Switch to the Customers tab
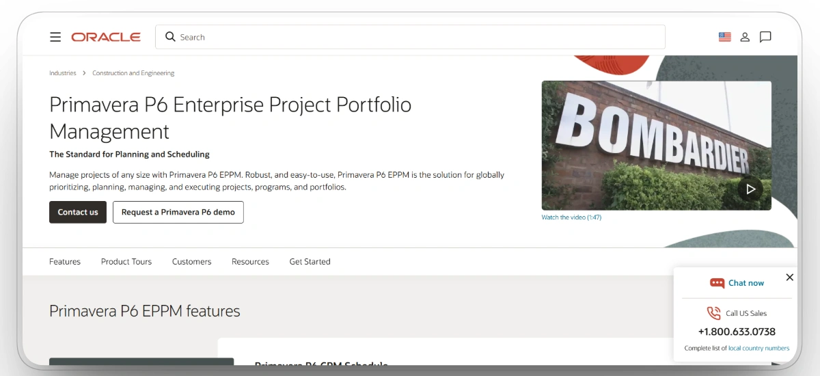Image resolution: width=820 pixels, height=376 pixels. coord(191,262)
